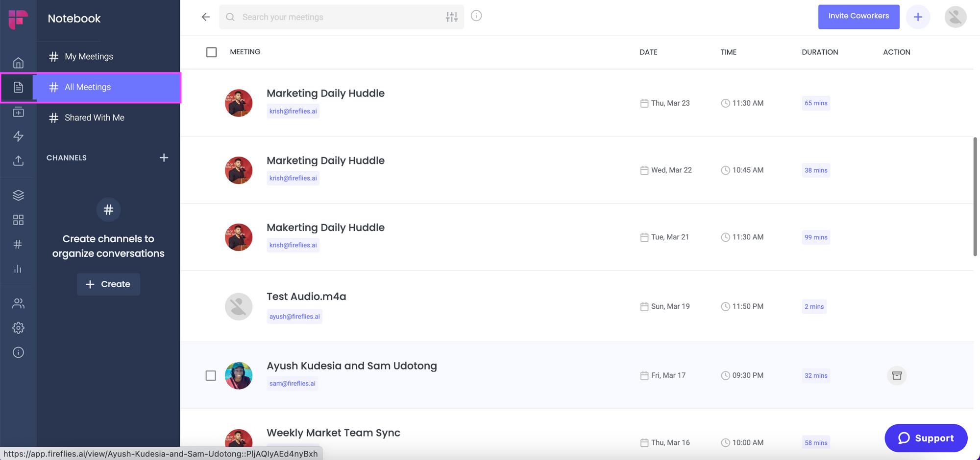This screenshot has width=980, height=460.
Task: Open the plus menu in the top bar
Action: 918,17
